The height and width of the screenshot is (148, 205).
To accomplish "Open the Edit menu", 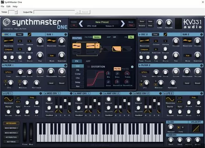I will click(x=9, y=6).
